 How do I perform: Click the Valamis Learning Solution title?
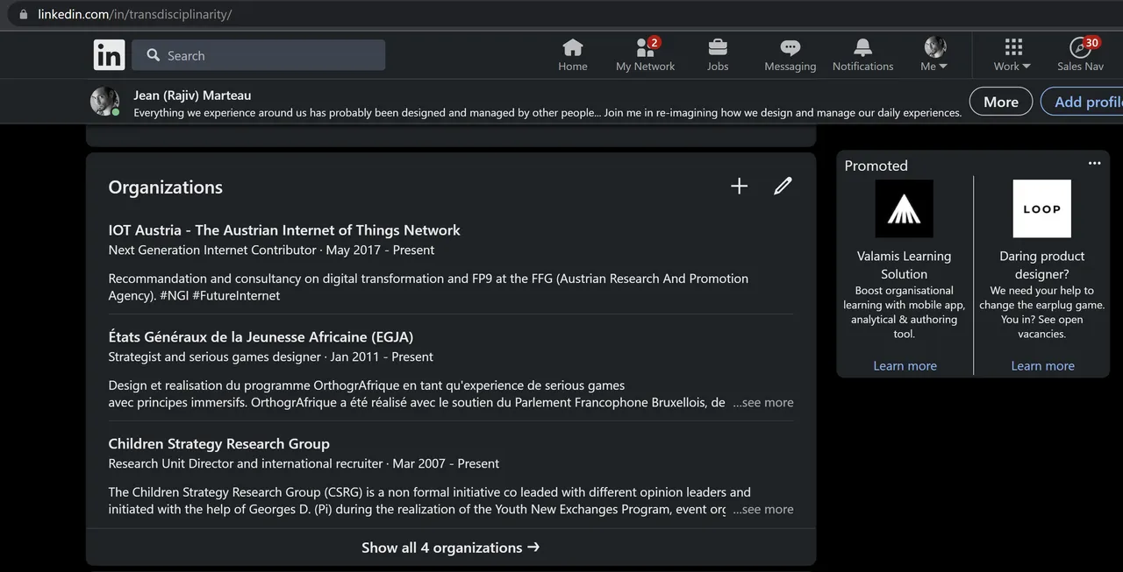pos(905,265)
